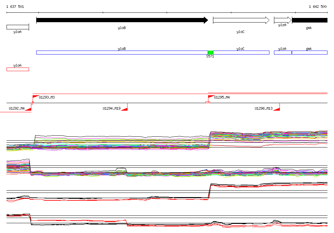This screenshot has height=233, width=334.
Task: Click start coordinate 1 637 501
Action: (15, 7)
